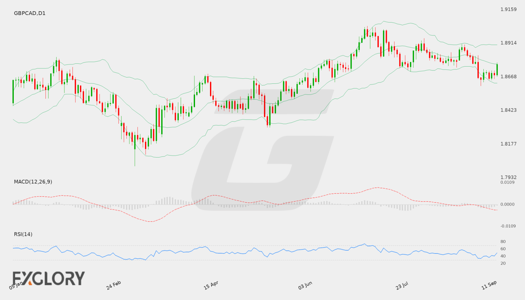The height and width of the screenshot is (300, 525).
Task: Click the 23 Jul date label
Action: point(402,285)
